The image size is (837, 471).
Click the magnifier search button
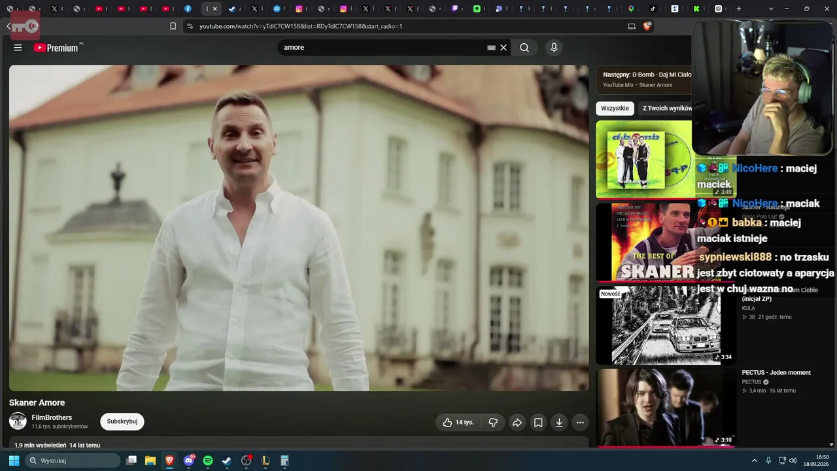pos(524,48)
